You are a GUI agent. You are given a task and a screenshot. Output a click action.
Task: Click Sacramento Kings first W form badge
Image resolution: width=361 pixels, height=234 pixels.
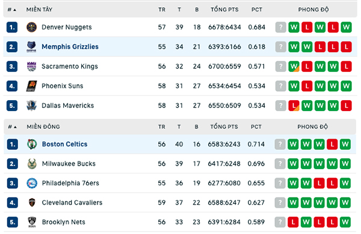click(x=294, y=67)
